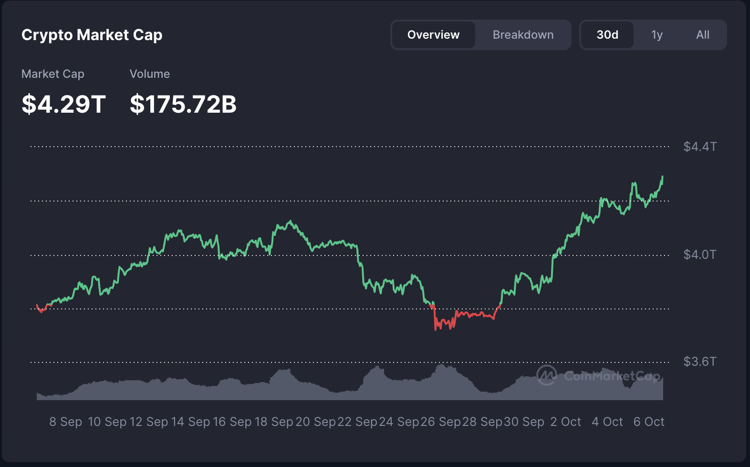Click the 6 Oct date label
750x467 pixels.
(649, 422)
